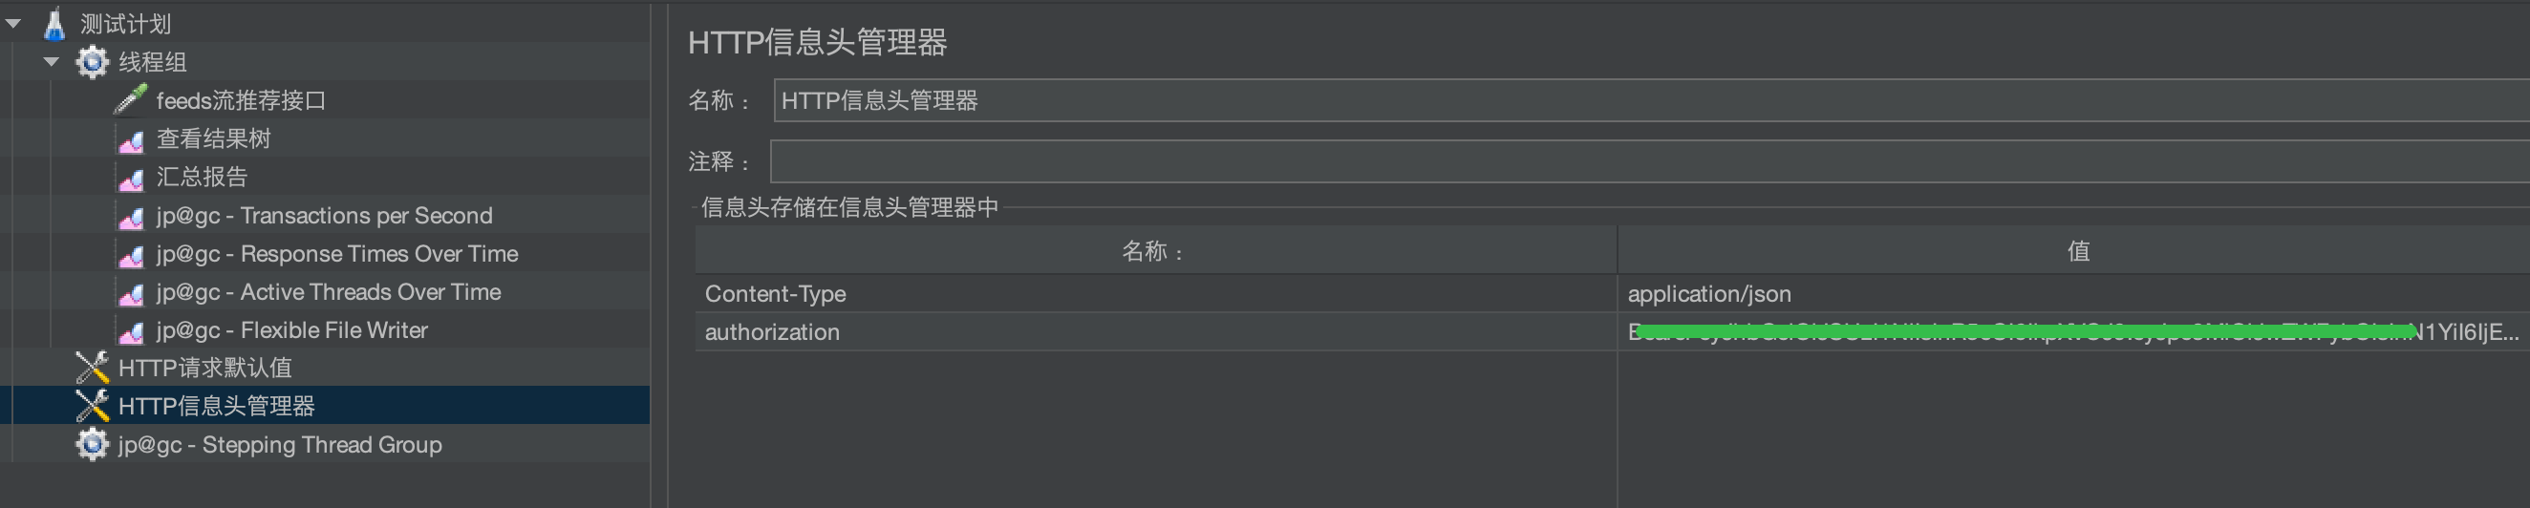2530x508 pixels.
Task: Click the 值 column header
Action: pyautogui.click(x=2077, y=251)
